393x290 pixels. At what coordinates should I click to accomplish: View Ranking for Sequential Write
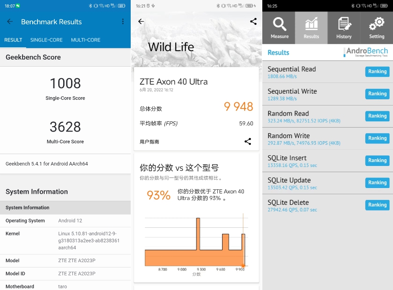(x=377, y=94)
